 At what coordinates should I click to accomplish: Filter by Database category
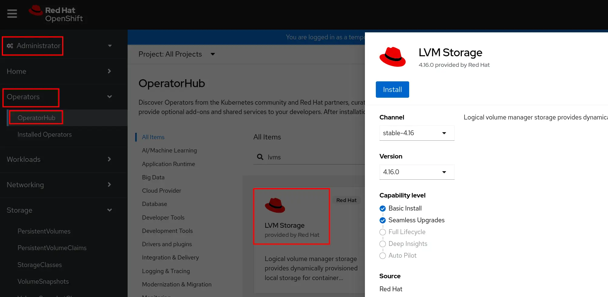point(154,204)
